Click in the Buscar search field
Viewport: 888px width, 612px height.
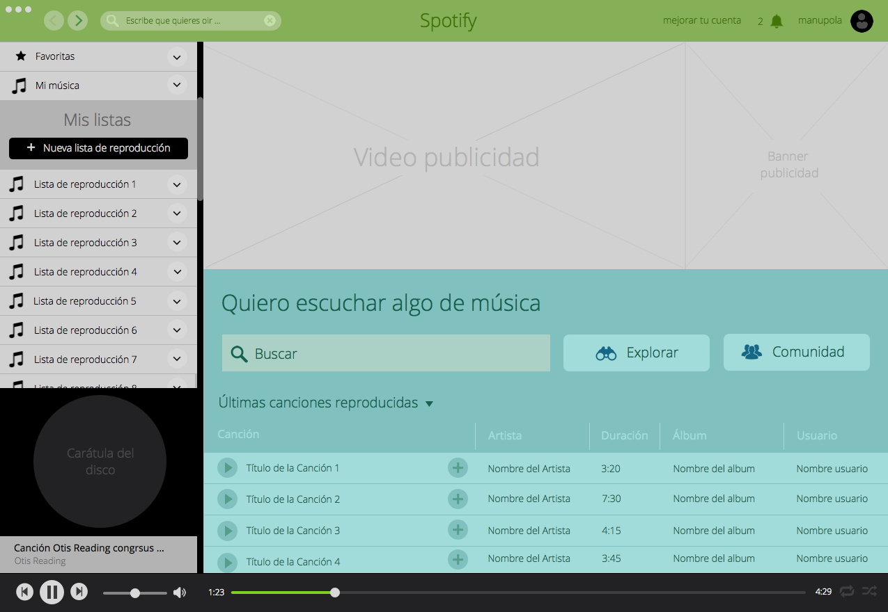(x=386, y=353)
